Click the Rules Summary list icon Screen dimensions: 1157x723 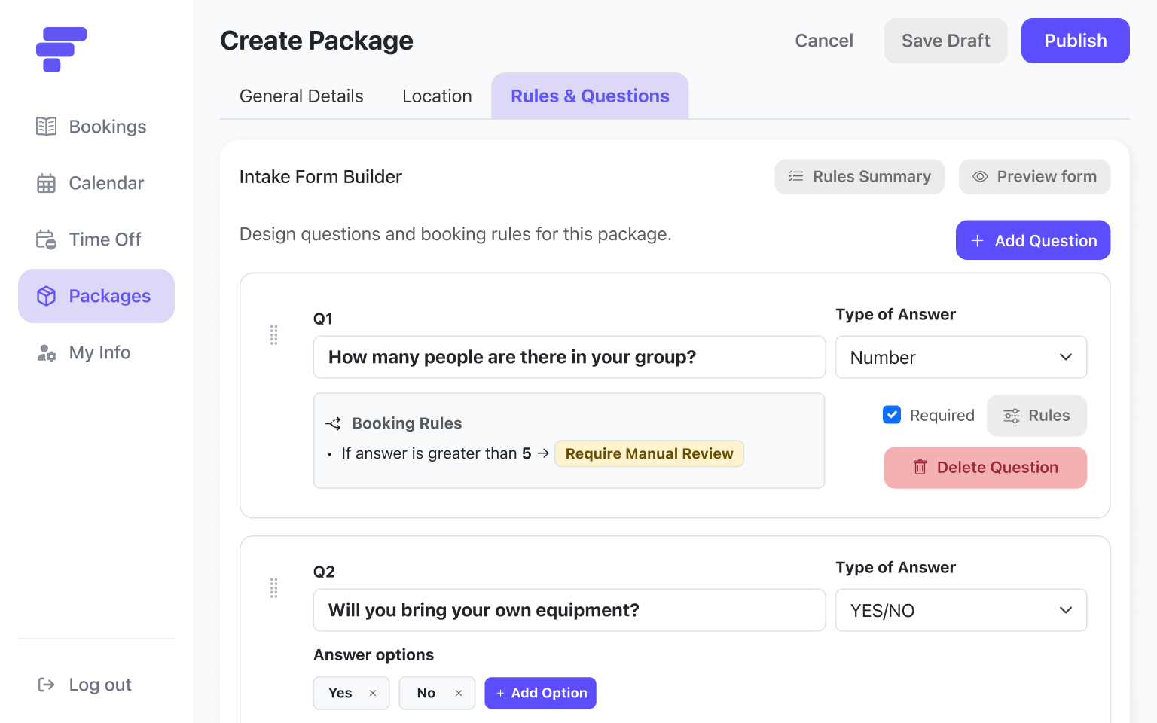pos(795,176)
